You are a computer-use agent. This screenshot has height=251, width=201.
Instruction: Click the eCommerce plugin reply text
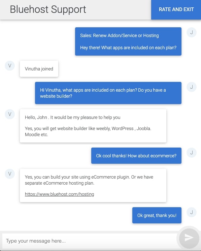pos(89,180)
